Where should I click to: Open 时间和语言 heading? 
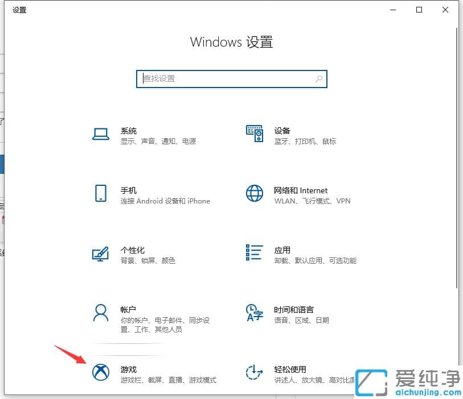[x=294, y=310]
